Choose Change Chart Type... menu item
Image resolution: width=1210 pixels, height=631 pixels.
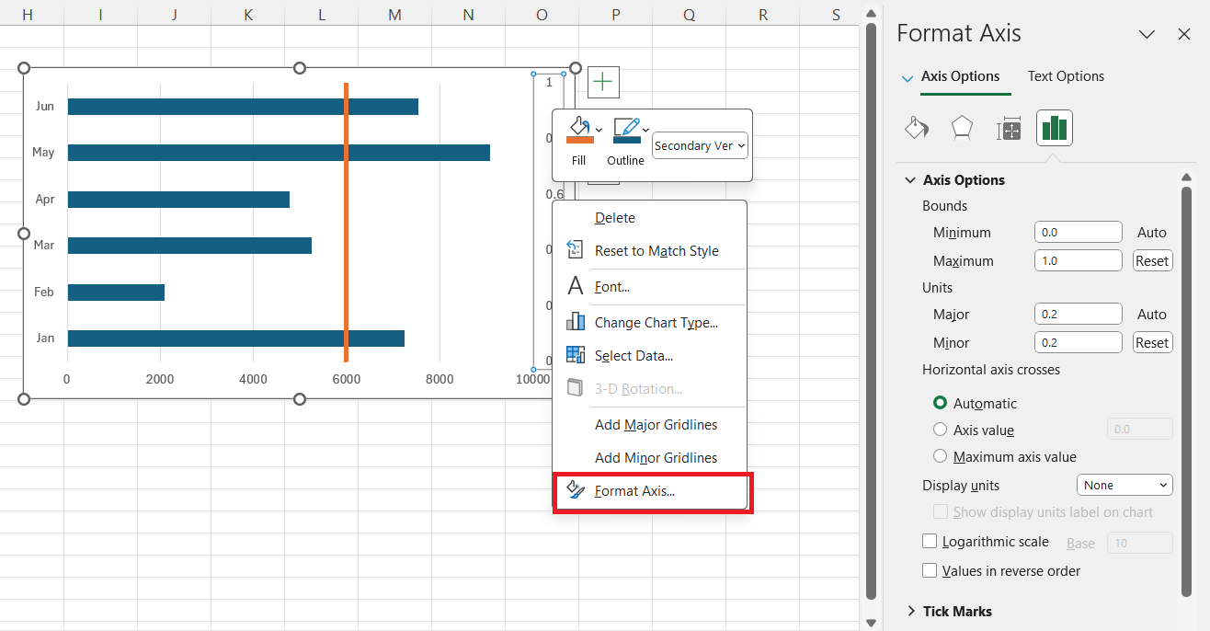tap(649, 322)
